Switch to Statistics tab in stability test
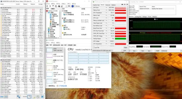 (x=155, y=17)
